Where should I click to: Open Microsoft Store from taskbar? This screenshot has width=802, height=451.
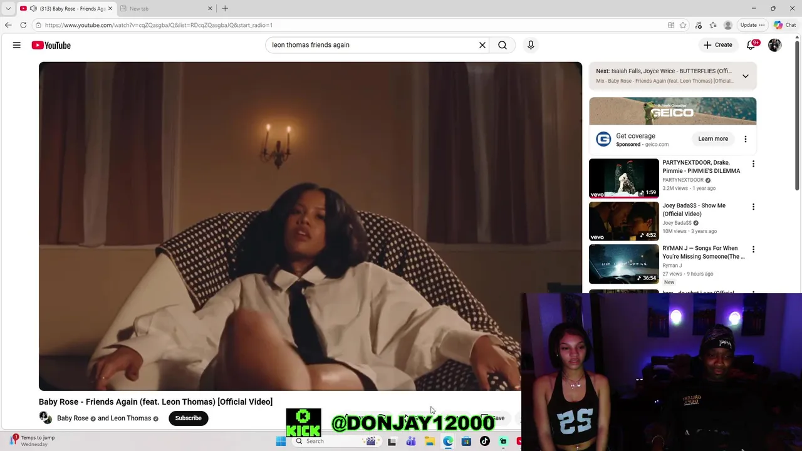pyautogui.click(x=466, y=441)
